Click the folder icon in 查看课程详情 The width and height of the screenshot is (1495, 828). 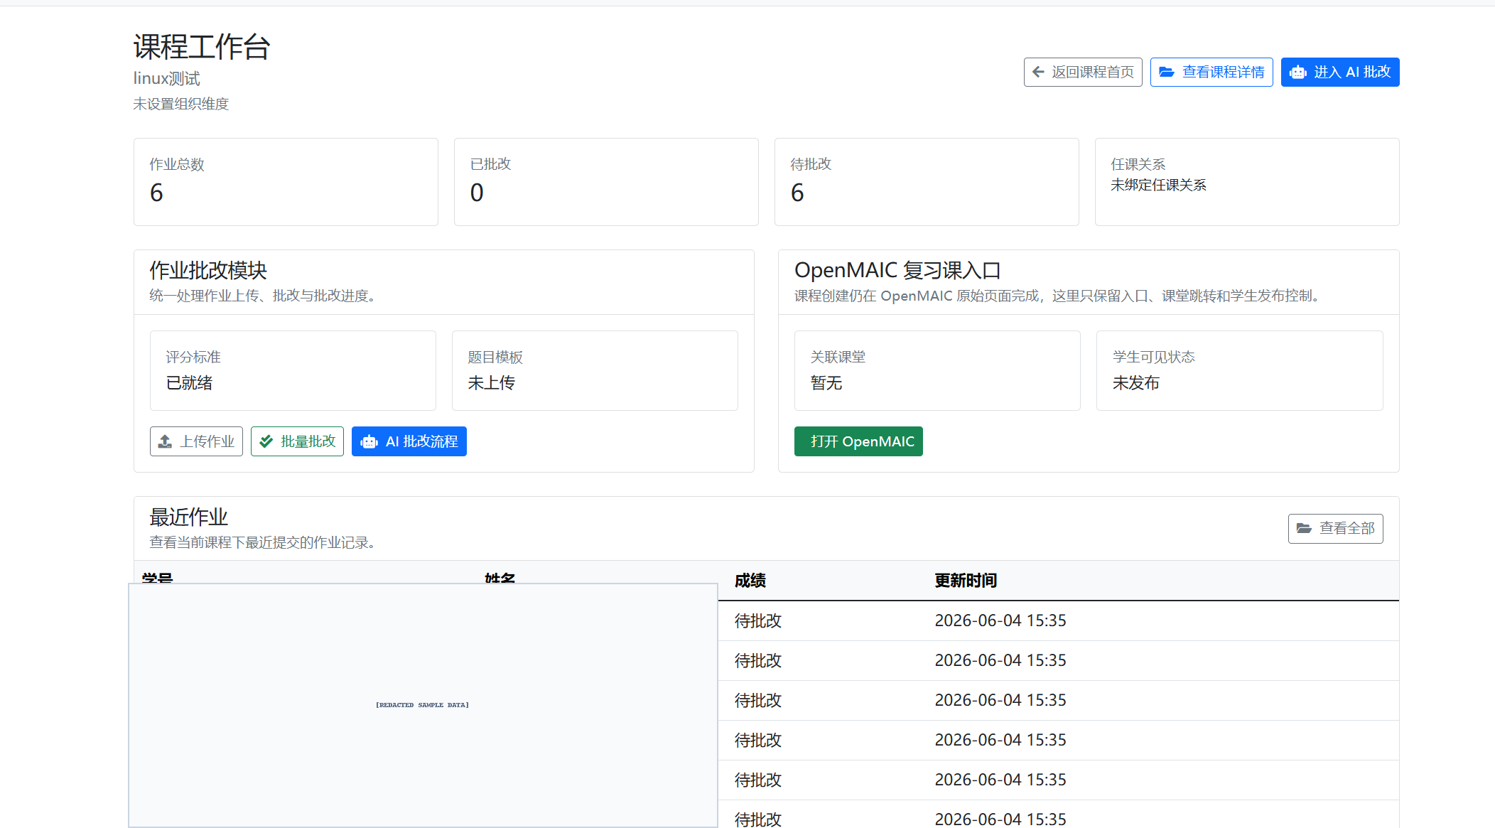coord(1167,72)
